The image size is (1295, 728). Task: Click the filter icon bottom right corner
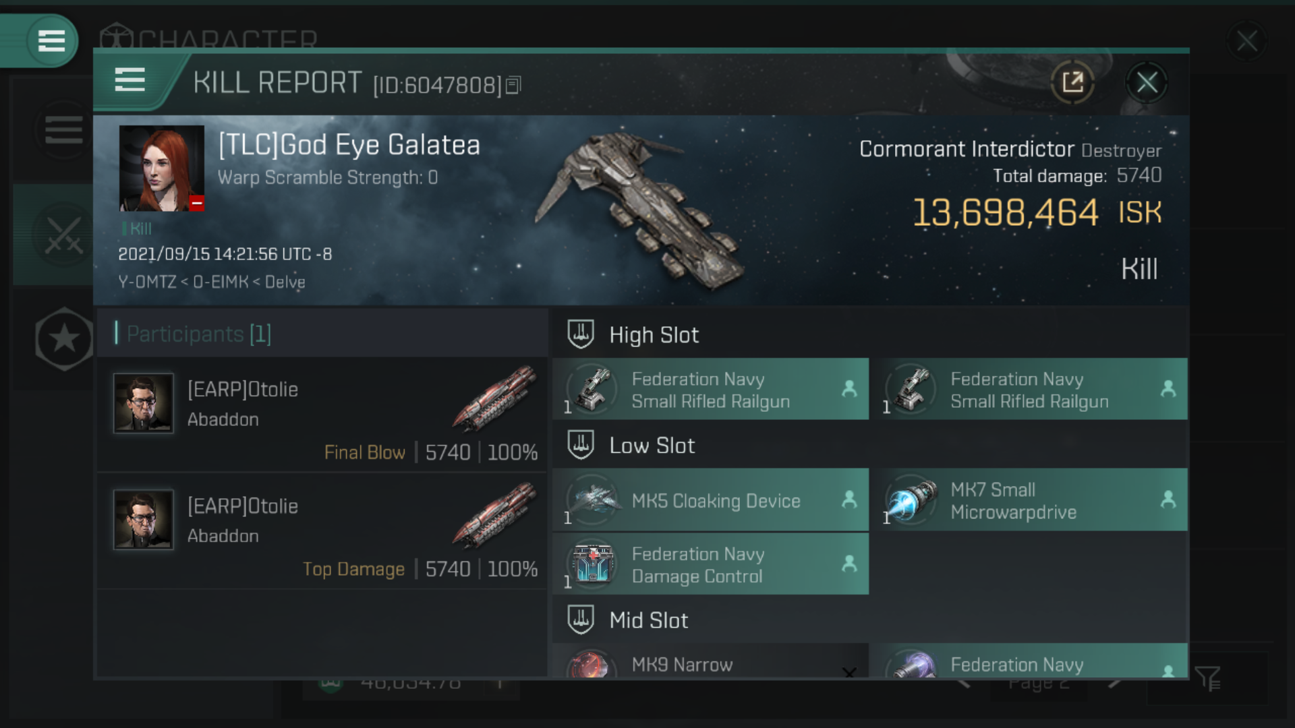pos(1208,679)
